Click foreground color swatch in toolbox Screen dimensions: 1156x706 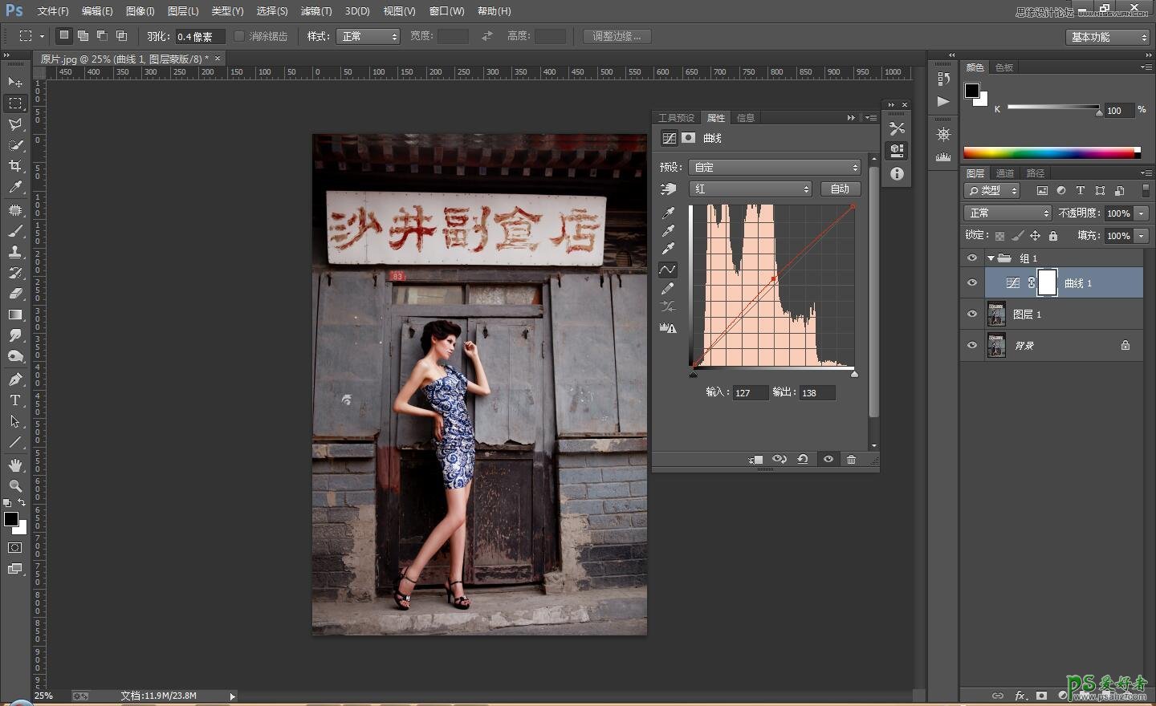point(11,519)
